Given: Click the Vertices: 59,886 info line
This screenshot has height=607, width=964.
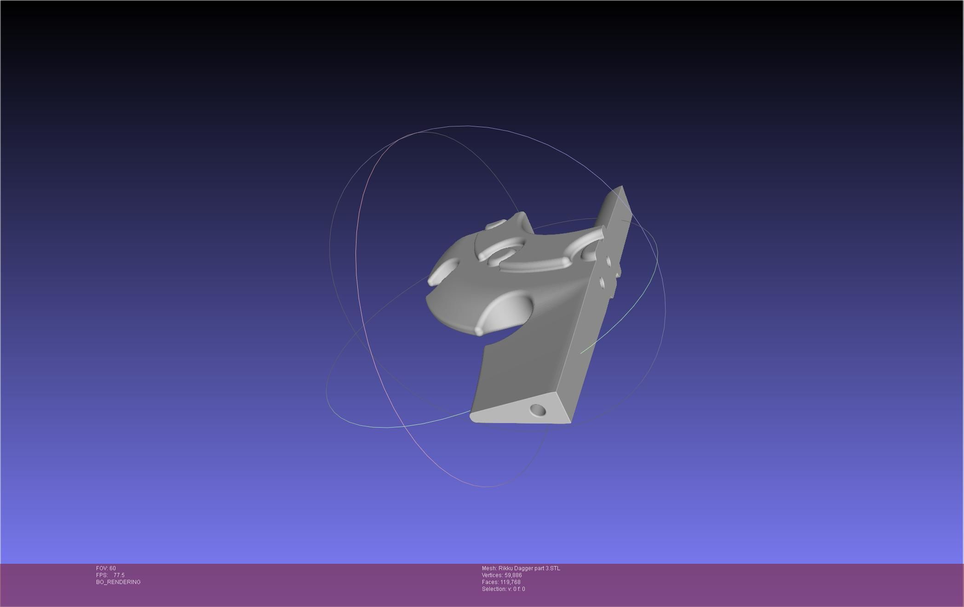Looking at the screenshot, I should pos(501,575).
